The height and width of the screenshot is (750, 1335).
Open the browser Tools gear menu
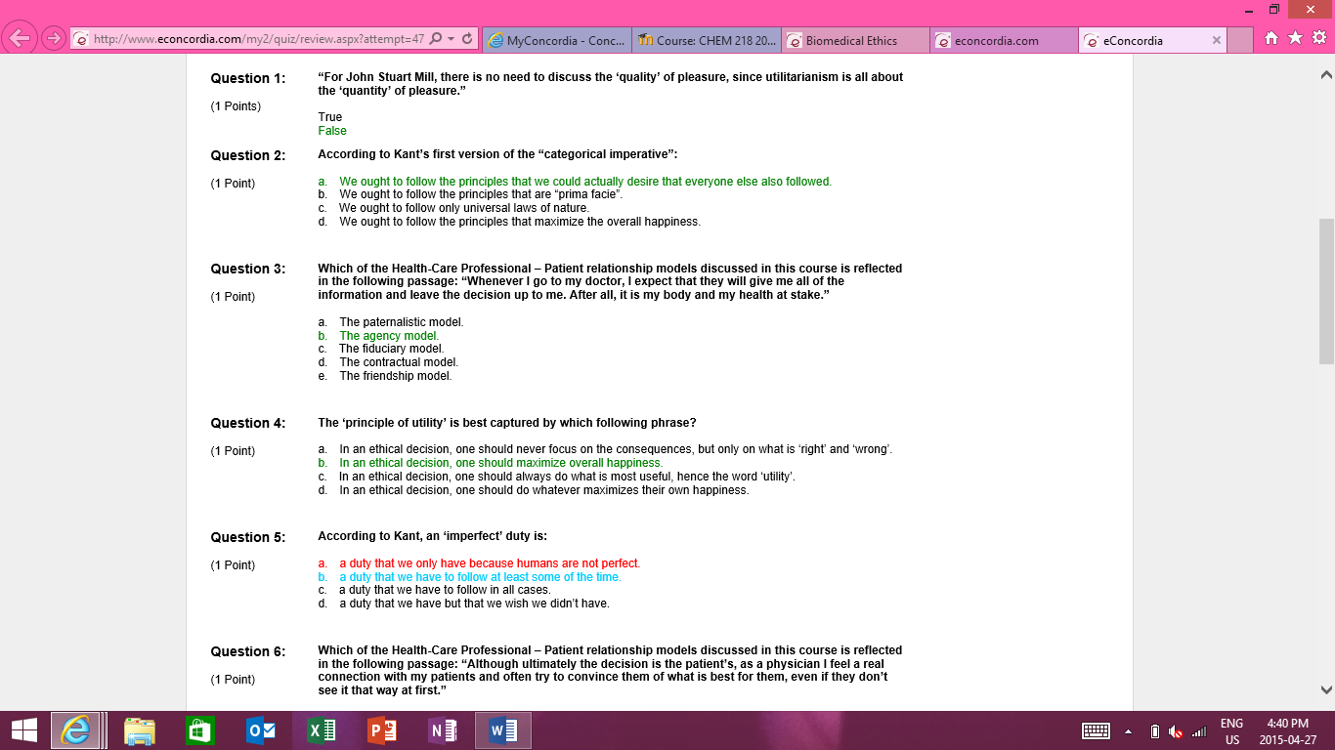tap(1318, 38)
